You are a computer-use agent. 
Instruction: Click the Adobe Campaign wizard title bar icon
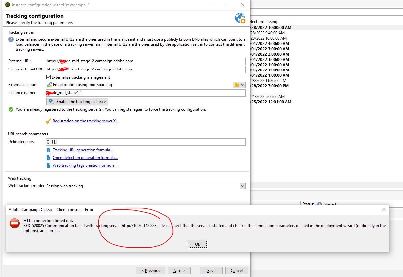8,5
